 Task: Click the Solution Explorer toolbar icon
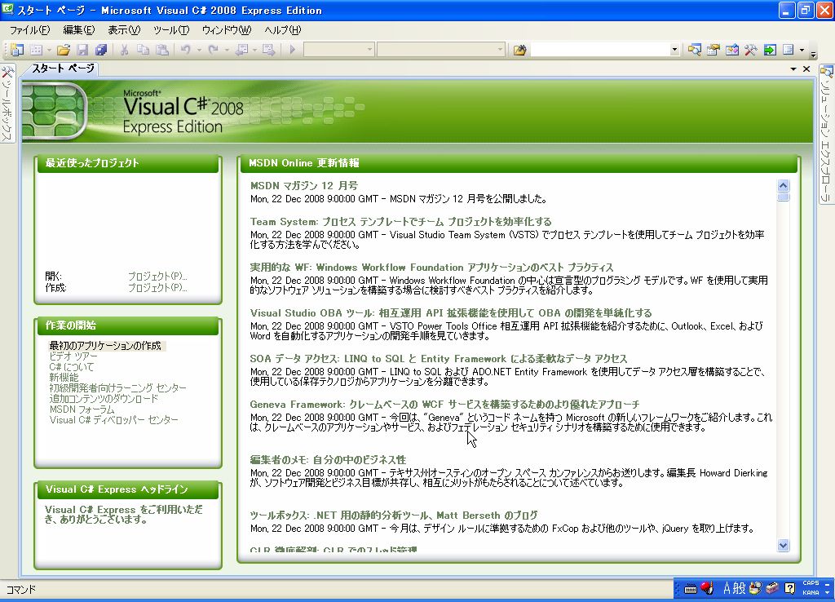tap(694, 50)
